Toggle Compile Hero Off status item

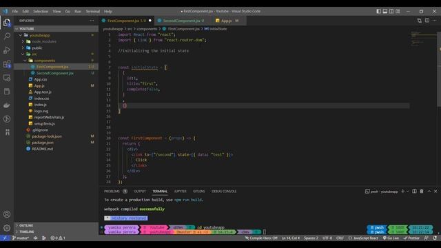(261, 238)
